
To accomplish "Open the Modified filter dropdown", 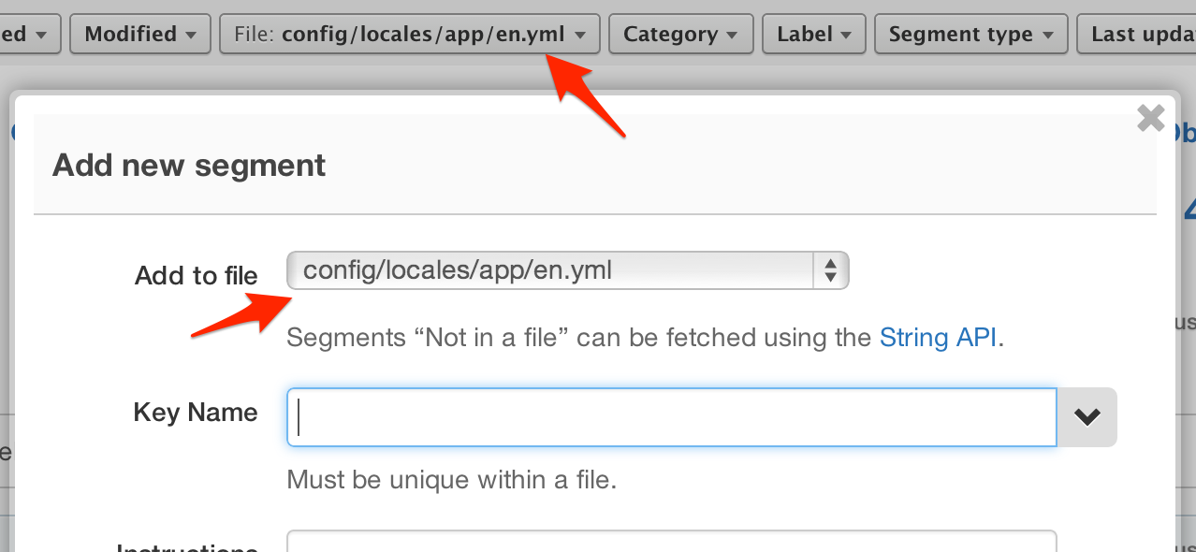I will click(139, 35).
